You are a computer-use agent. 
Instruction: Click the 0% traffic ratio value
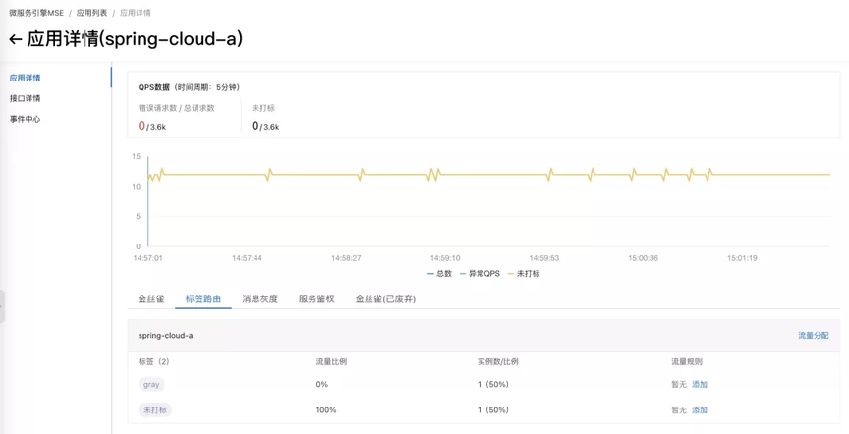pos(322,384)
